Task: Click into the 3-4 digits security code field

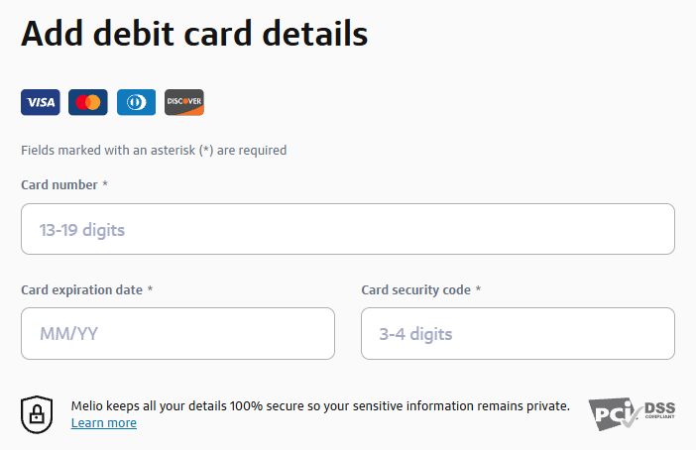Action: pos(518,334)
